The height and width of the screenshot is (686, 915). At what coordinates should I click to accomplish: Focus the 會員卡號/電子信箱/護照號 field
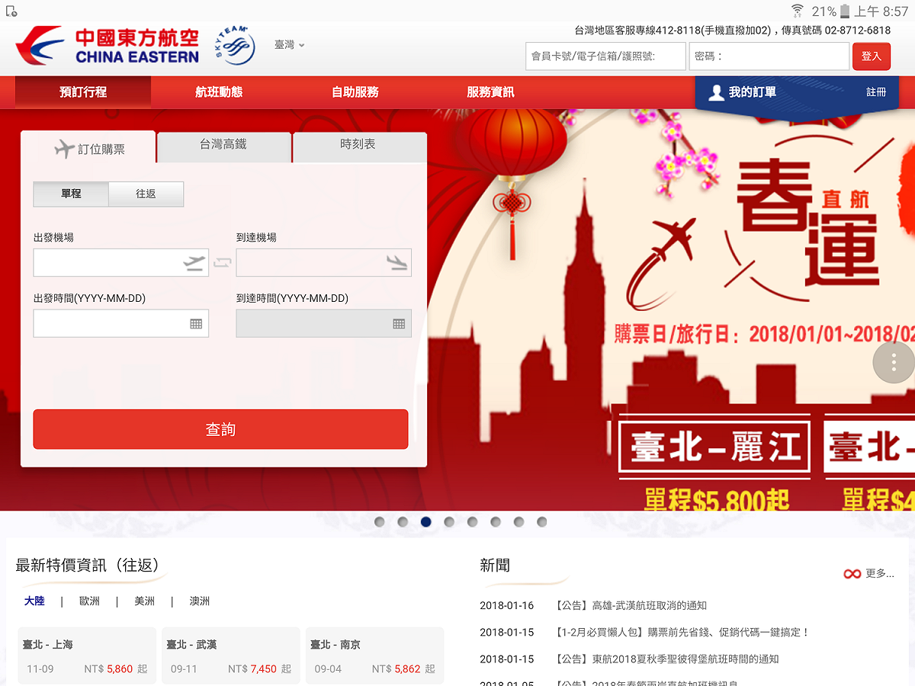tap(605, 56)
